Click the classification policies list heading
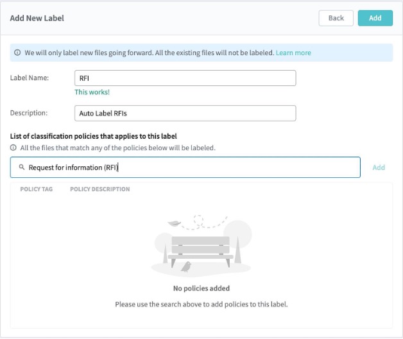403x339 pixels. coord(93,136)
